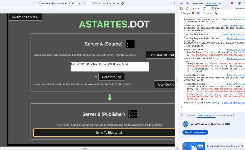Viewport: 245px width, 150px height.
Task: Show the console sidebar
Action: (x=182, y=8)
